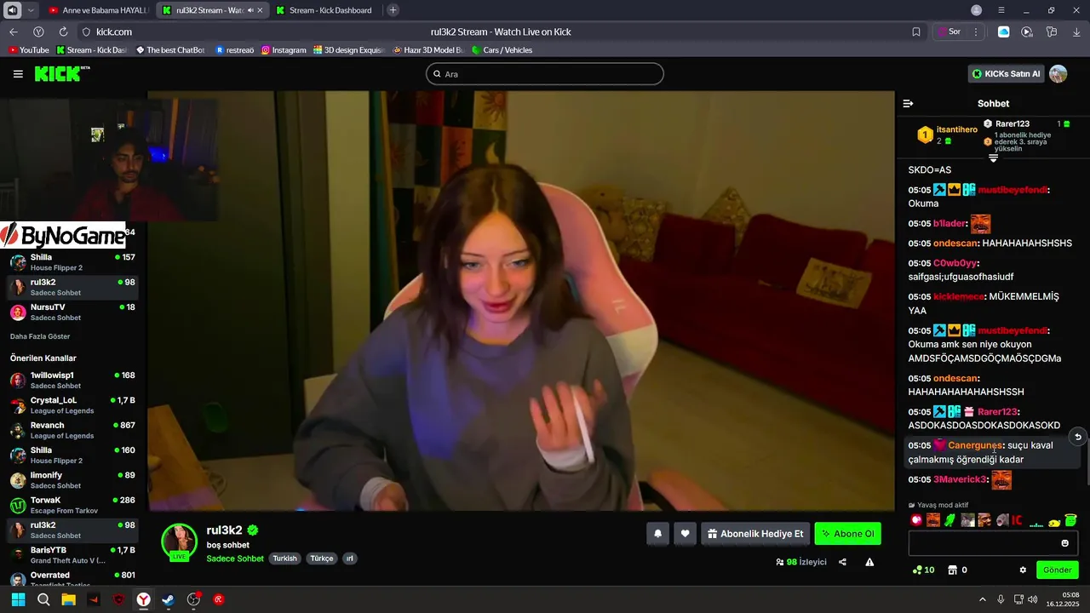This screenshot has width=1090, height=613.
Task: Reload the page in browser toolbar
Action: point(63,32)
